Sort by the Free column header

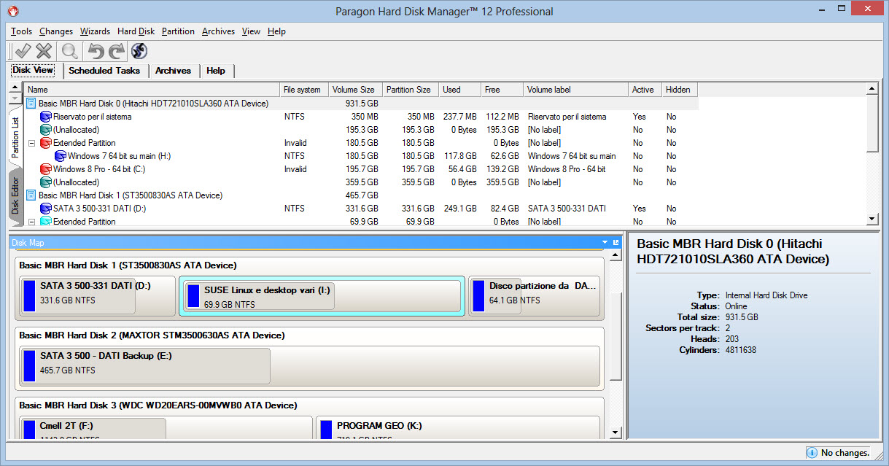click(502, 90)
